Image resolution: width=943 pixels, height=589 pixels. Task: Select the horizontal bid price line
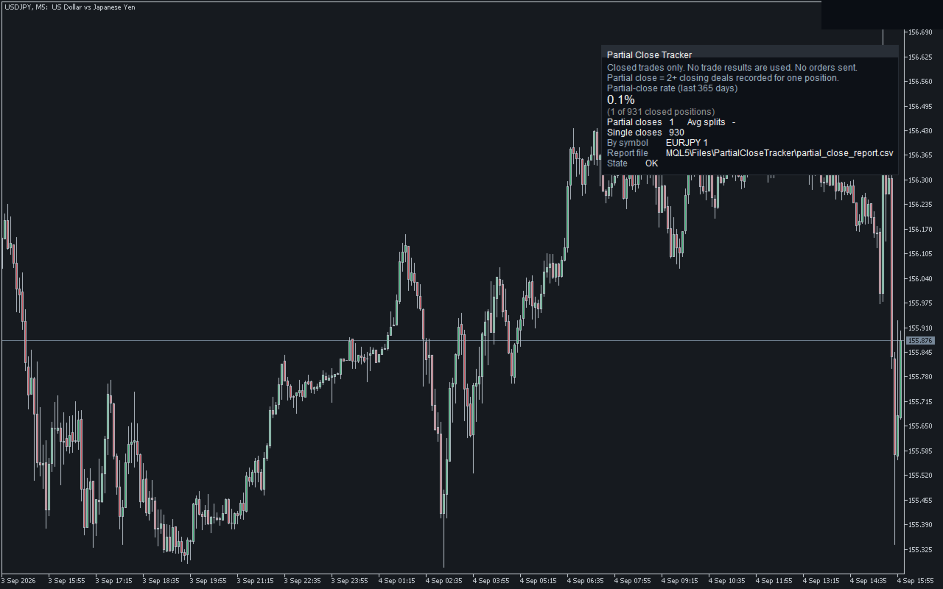click(x=452, y=340)
